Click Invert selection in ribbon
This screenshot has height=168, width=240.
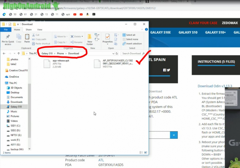(x=132, y=44)
